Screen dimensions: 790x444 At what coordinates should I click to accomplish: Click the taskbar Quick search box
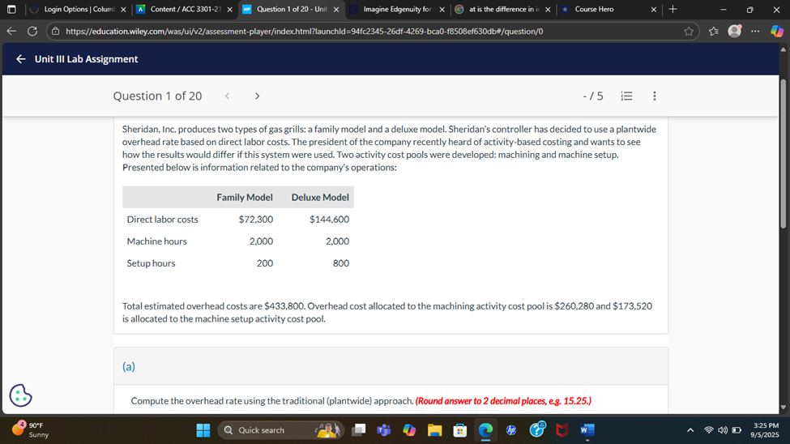[x=280, y=430]
